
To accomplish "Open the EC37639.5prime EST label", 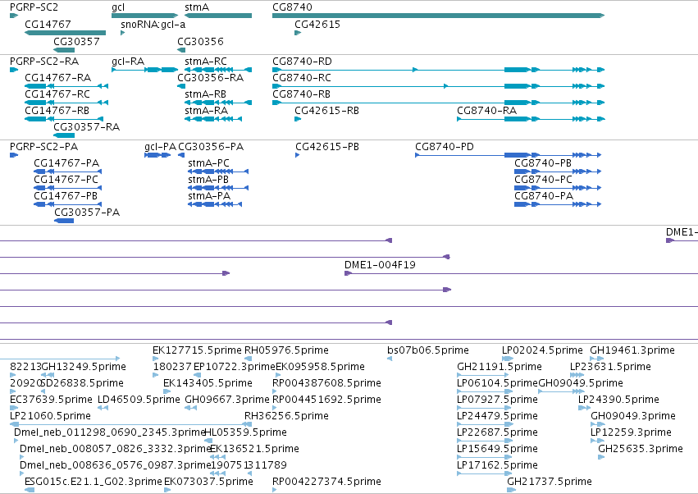I will (x=51, y=400).
